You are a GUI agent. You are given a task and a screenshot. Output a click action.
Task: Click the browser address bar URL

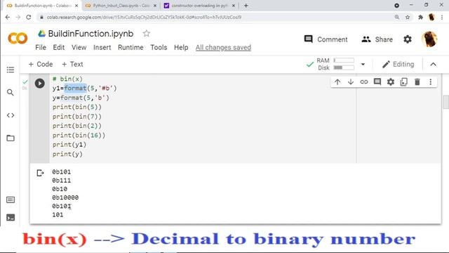145,17
